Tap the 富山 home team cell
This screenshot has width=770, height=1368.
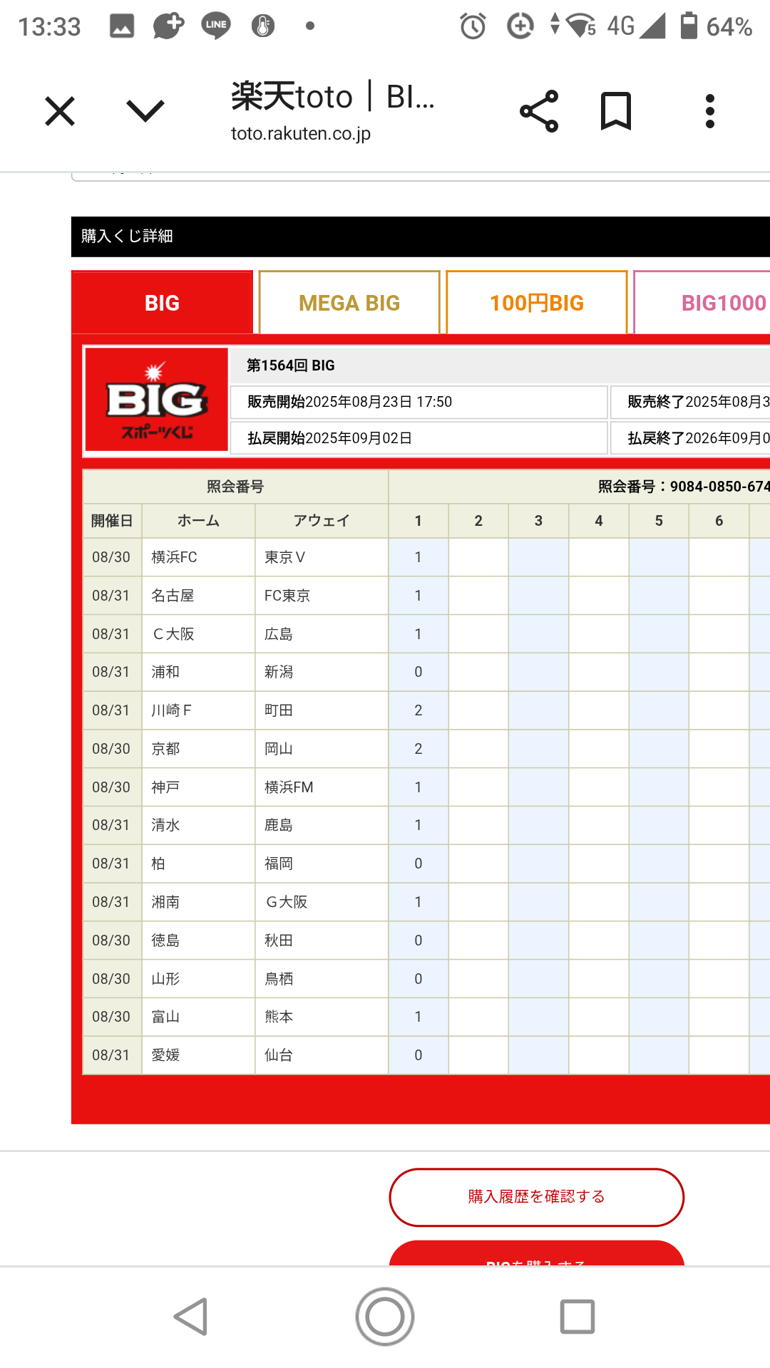tap(198, 1017)
